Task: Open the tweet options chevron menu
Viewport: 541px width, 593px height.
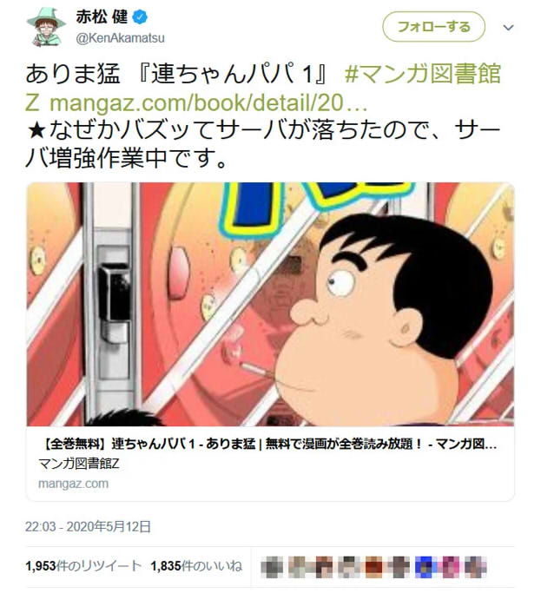Action: pyautogui.click(x=509, y=27)
